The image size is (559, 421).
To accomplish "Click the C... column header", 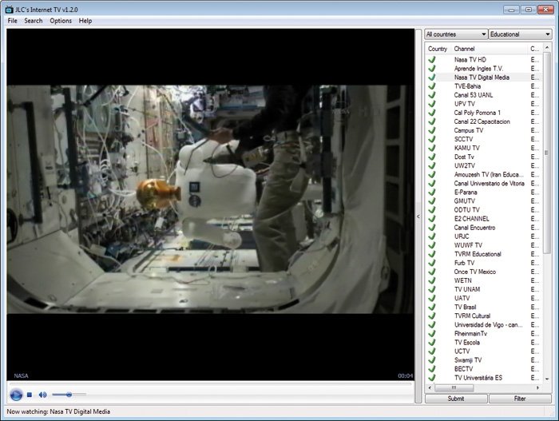I will [x=534, y=49].
